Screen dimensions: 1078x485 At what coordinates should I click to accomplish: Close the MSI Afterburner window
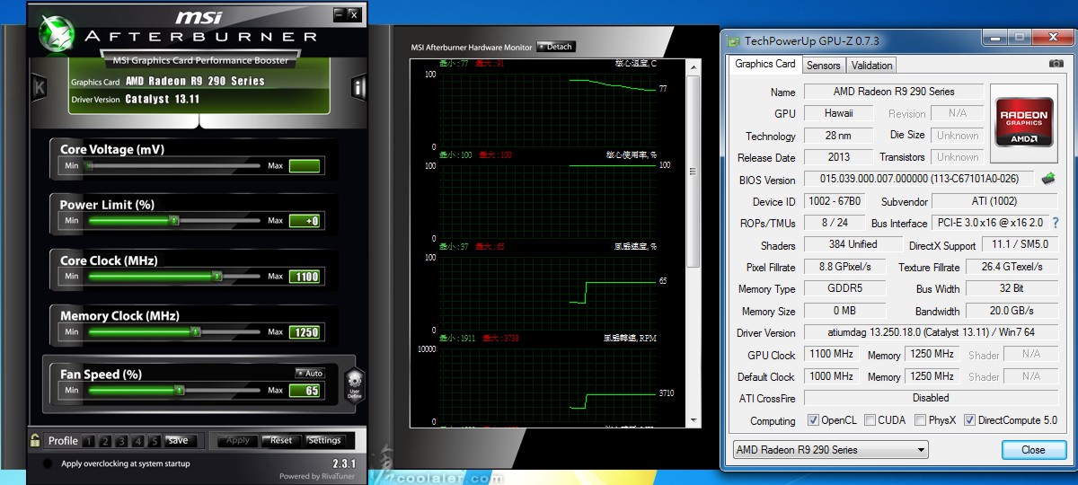click(x=354, y=14)
